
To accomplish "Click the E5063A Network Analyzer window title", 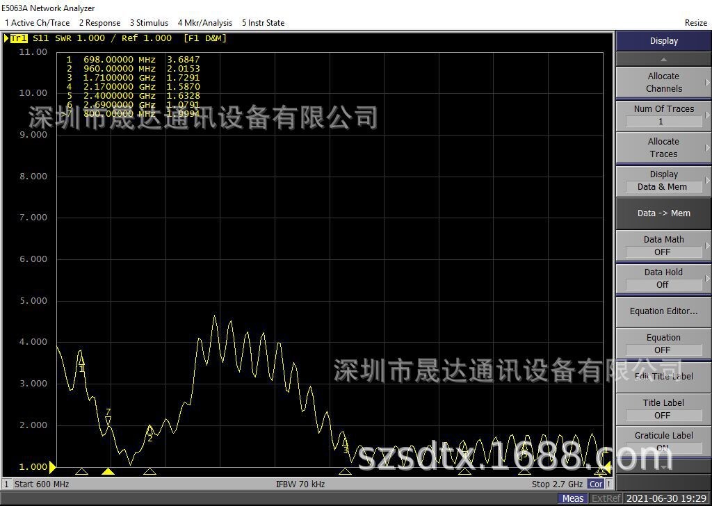I will click(48, 8).
